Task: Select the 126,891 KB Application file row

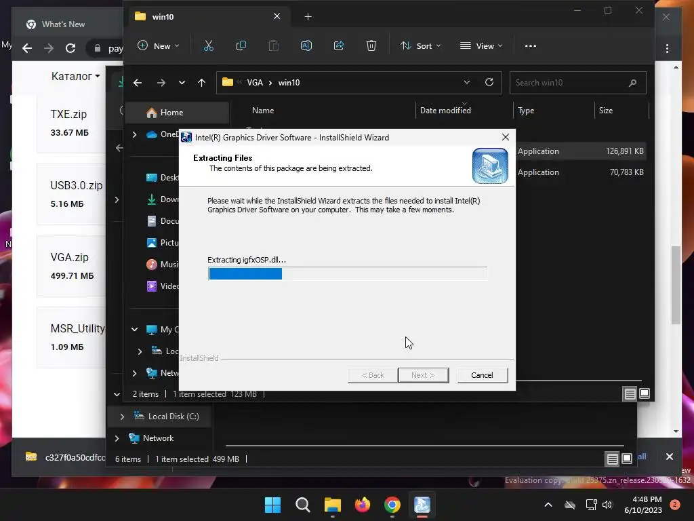Action: coord(580,151)
